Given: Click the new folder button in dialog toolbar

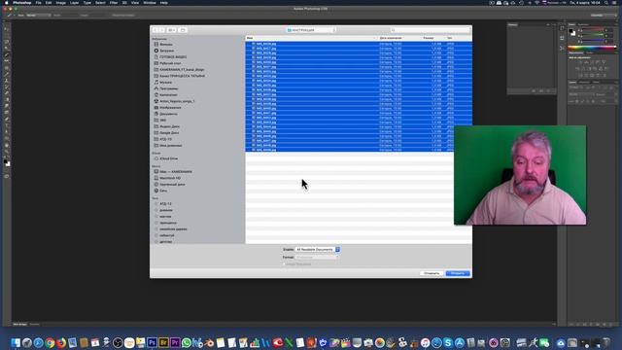Looking at the screenshot, I should (x=183, y=30).
